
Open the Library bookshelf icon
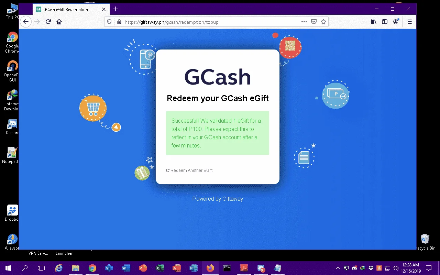coord(374,22)
